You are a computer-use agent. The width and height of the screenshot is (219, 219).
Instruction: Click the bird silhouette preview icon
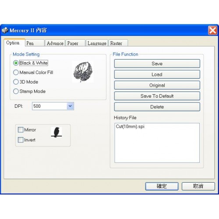57,132
